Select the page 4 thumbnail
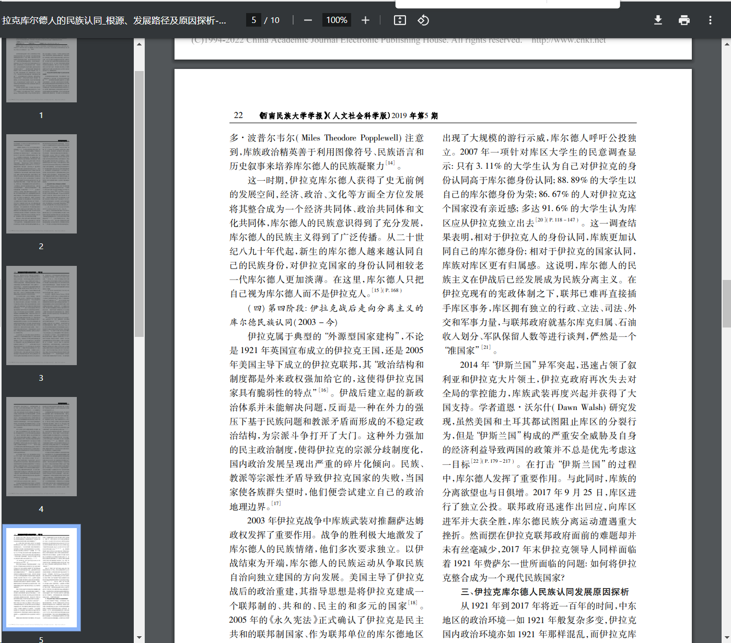The height and width of the screenshot is (643, 731). tap(41, 447)
